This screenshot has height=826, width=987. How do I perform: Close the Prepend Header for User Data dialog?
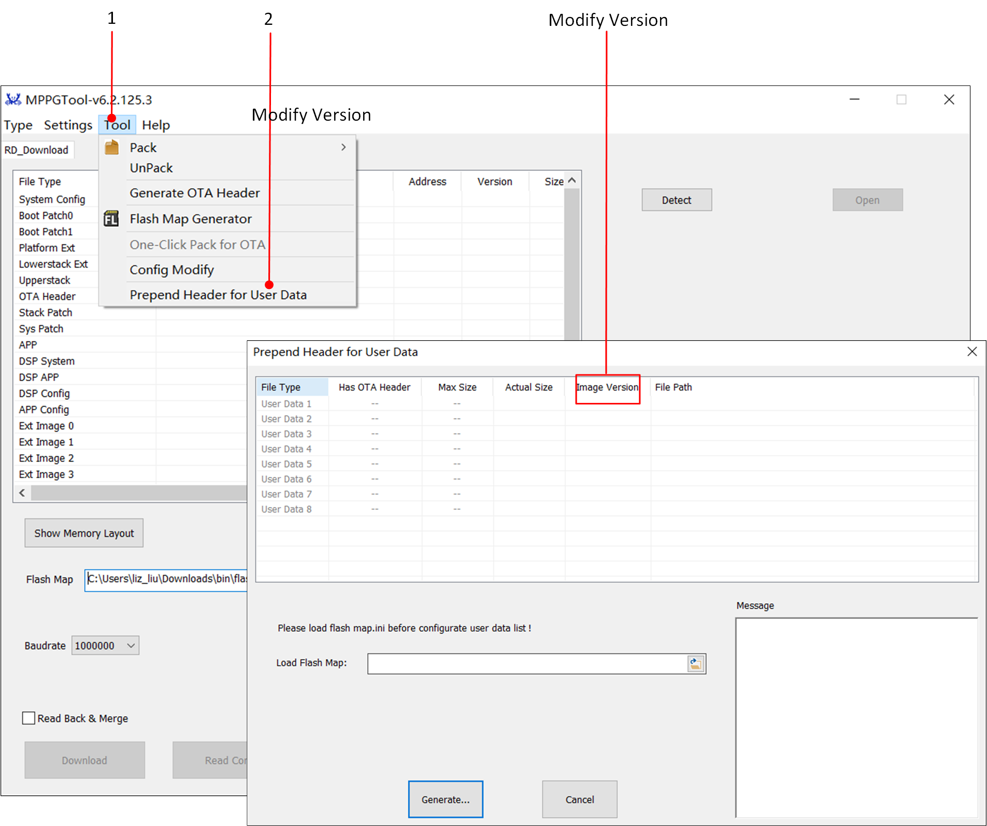tap(971, 352)
